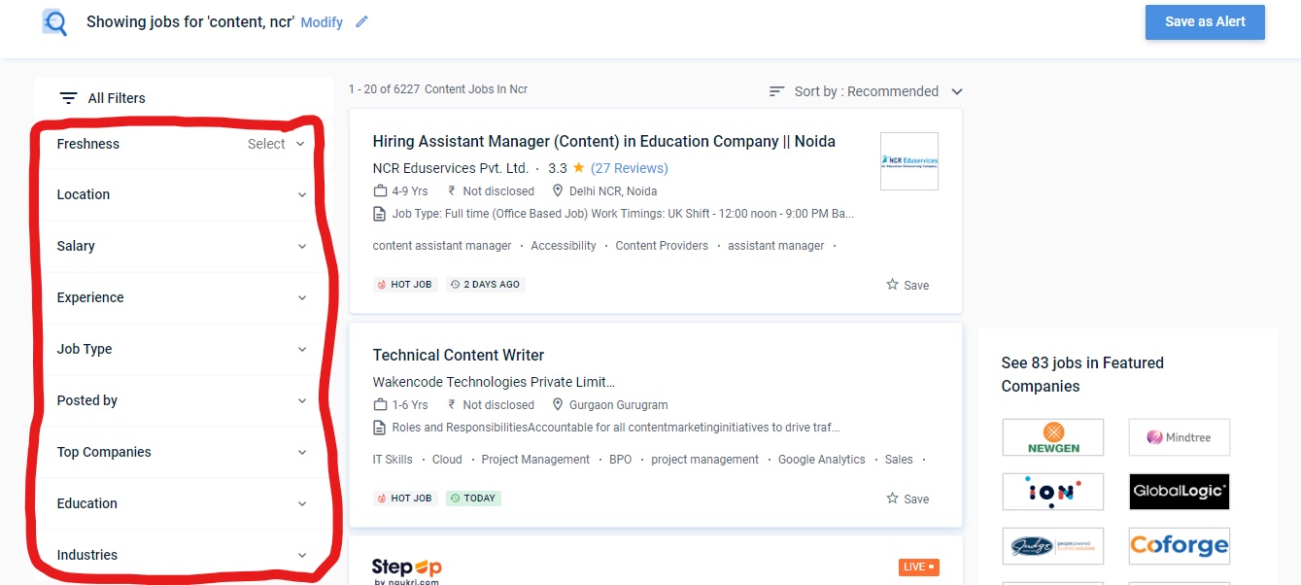
Task: Click the Coforge featured company logo
Action: [x=1179, y=546]
